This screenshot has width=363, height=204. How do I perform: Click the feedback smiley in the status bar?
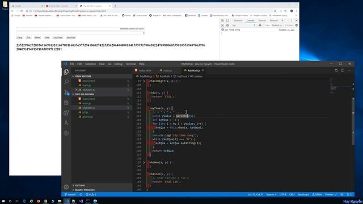tap(342, 194)
